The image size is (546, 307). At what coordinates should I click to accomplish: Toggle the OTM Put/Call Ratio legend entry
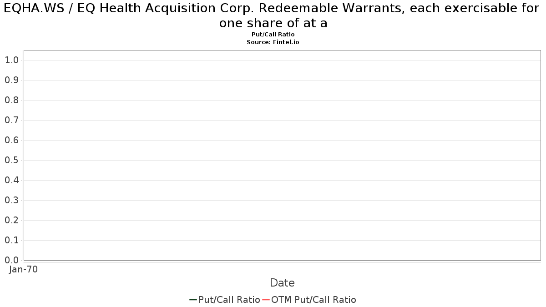point(309,300)
